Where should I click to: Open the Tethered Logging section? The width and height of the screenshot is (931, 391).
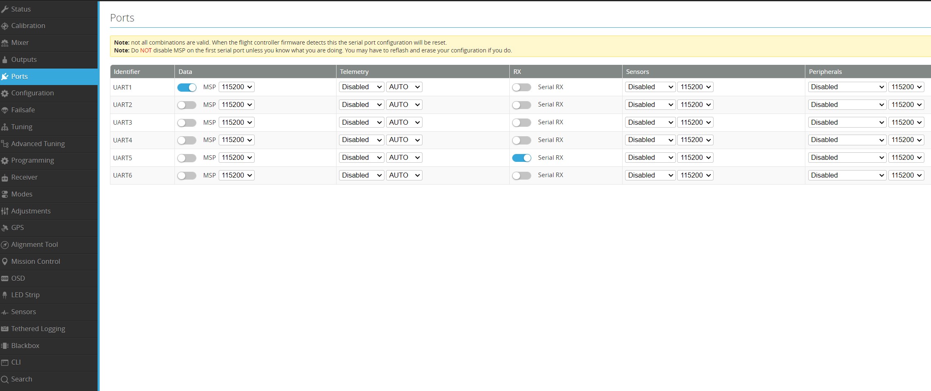(38, 329)
